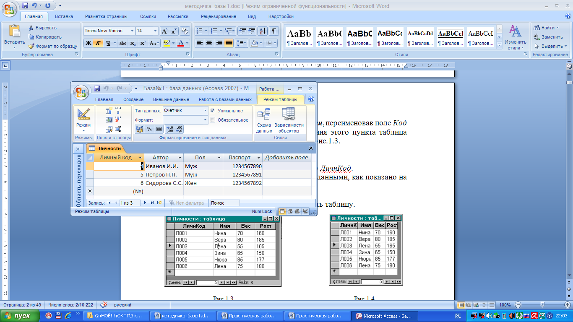The height and width of the screenshot is (322, 573).
Task: Open Схема данных relationships in Access
Action: tap(264, 120)
